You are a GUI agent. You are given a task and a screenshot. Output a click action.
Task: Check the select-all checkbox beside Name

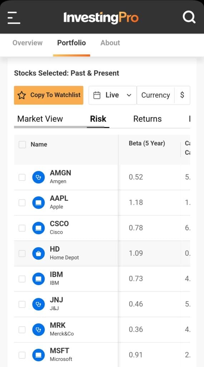tap(22, 144)
